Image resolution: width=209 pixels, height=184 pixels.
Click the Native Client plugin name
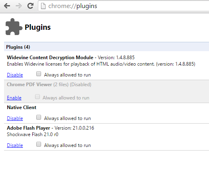[22, 108]
